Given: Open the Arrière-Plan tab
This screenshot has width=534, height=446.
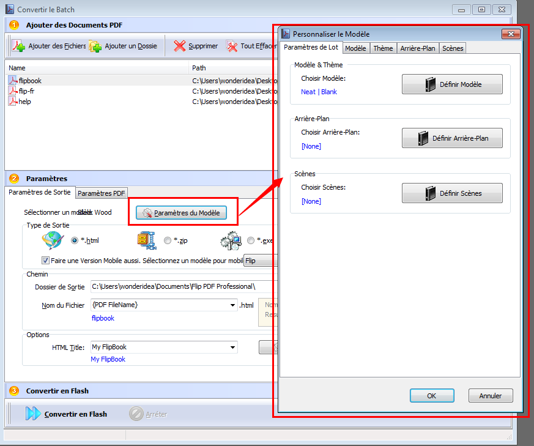Looking at the screenshot, I should 418,48.
